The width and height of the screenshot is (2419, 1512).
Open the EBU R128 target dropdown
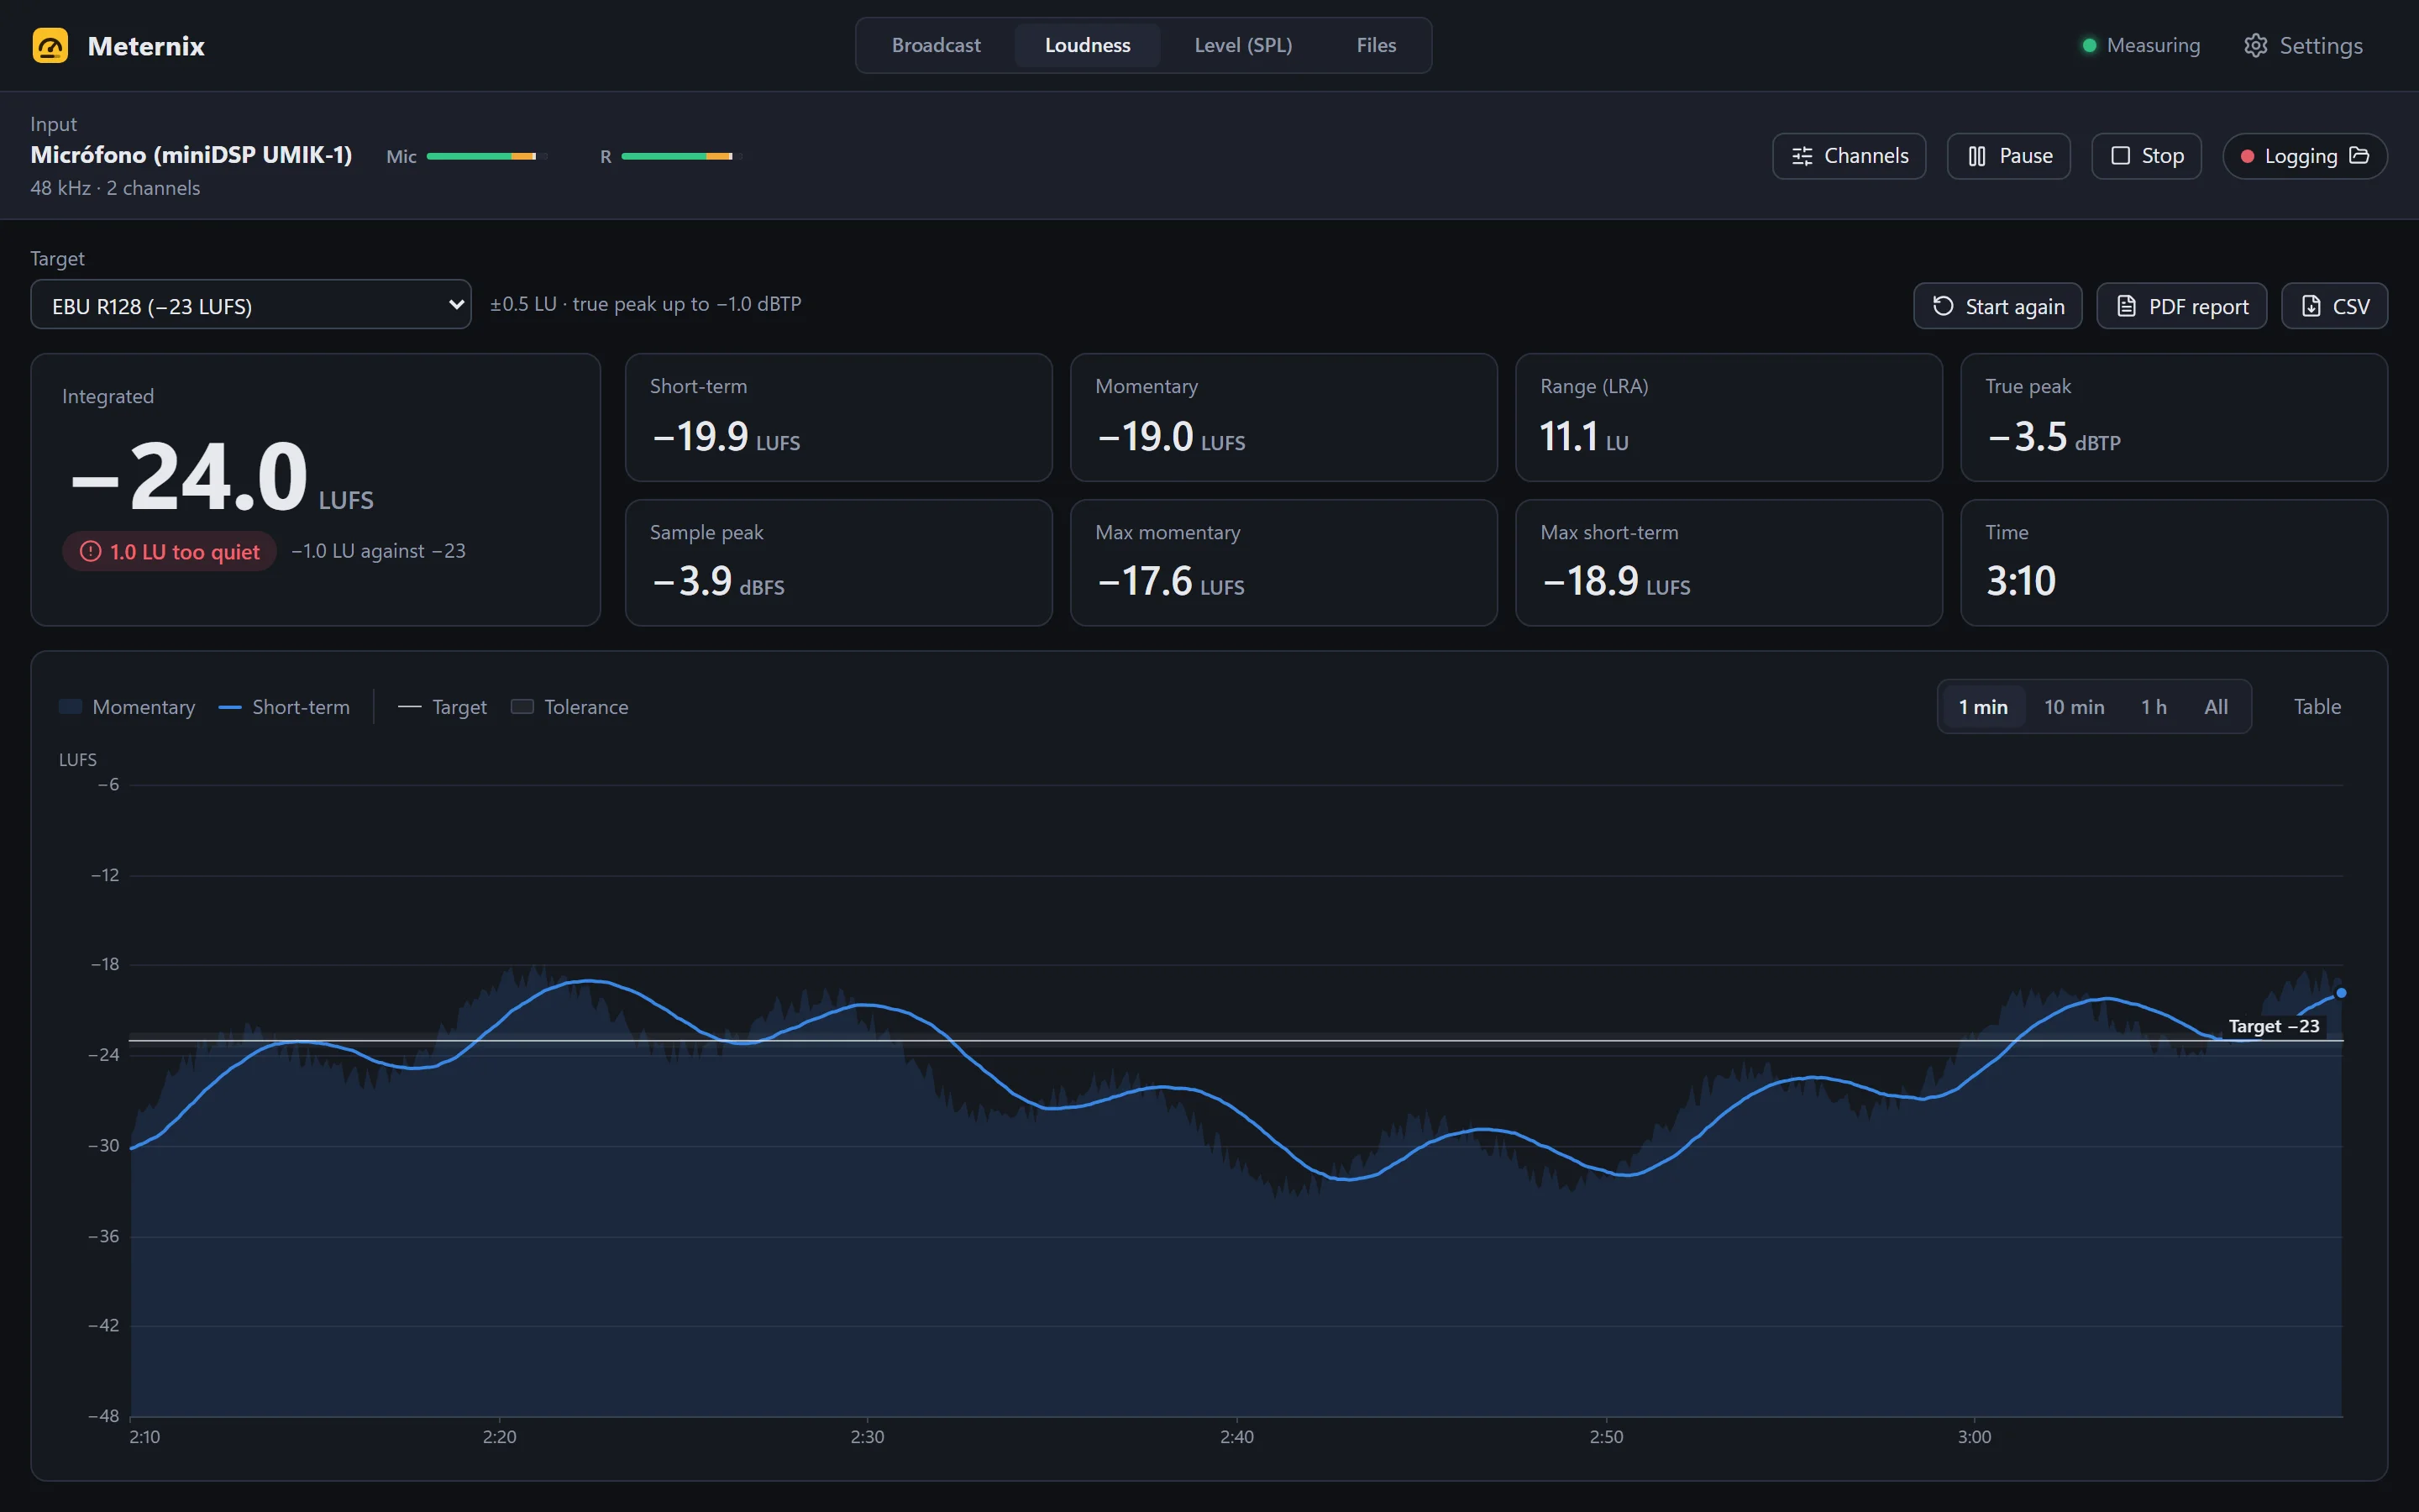click(x=251, y=305)
